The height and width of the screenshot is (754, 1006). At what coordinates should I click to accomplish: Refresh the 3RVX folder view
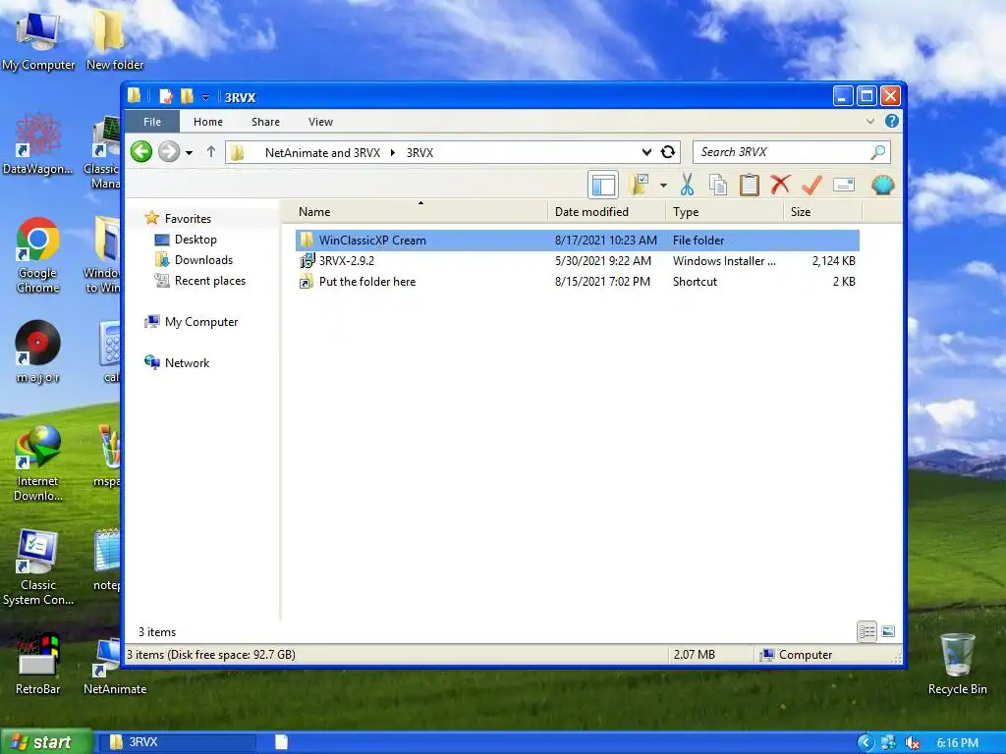tap(668, 152)
